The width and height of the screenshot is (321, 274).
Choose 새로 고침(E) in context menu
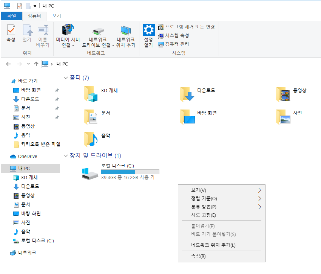pyautogui.click(x=222, y=215)
